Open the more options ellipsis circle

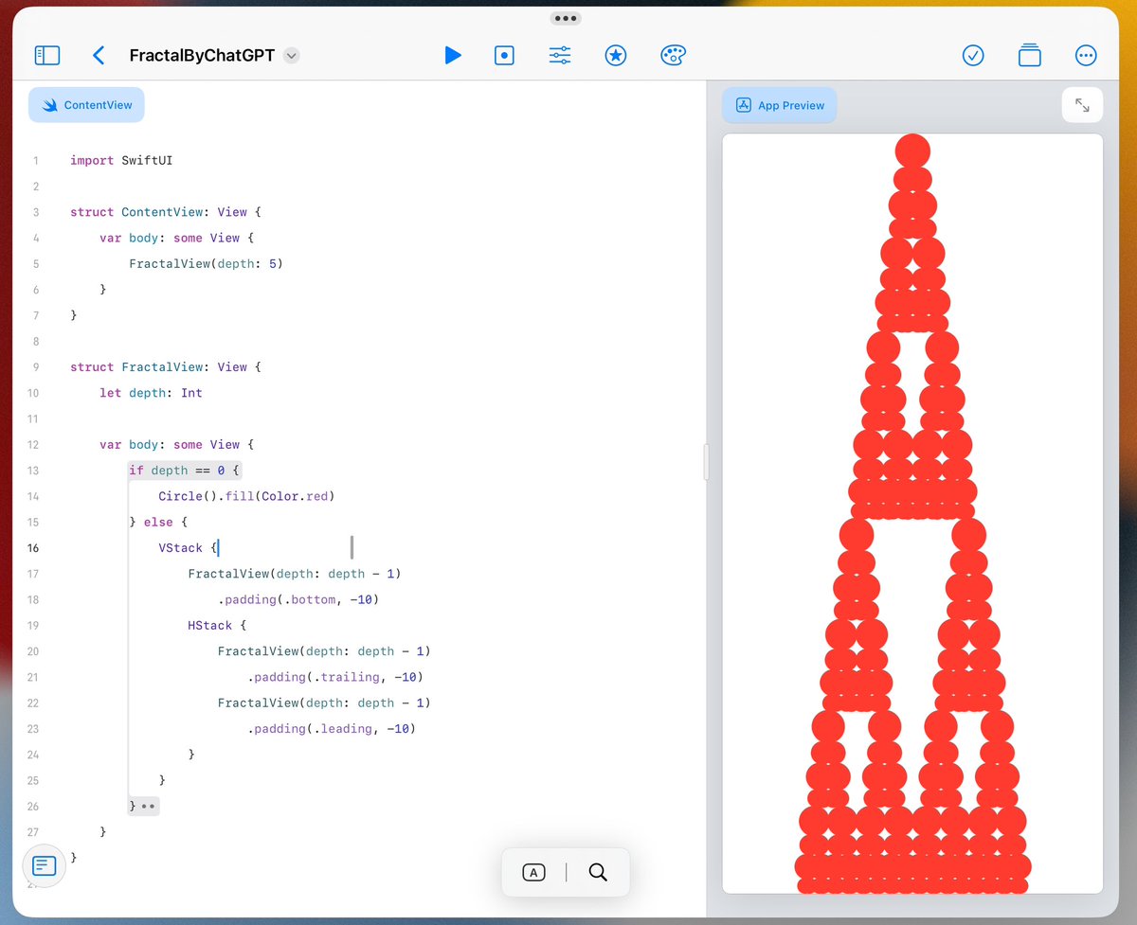point(1087,56)
